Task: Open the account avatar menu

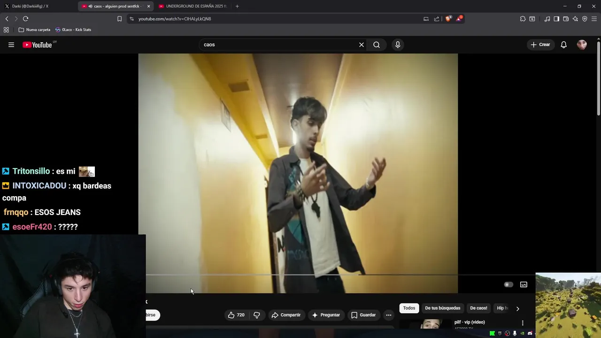Action: coord(582,45)
